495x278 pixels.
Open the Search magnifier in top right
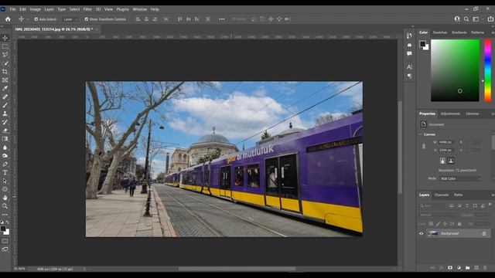tap(466, 19)
